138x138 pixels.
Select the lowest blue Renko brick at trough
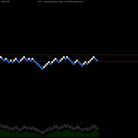pos(42,69)
